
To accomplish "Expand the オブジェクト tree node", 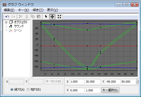I will (6, 22).
